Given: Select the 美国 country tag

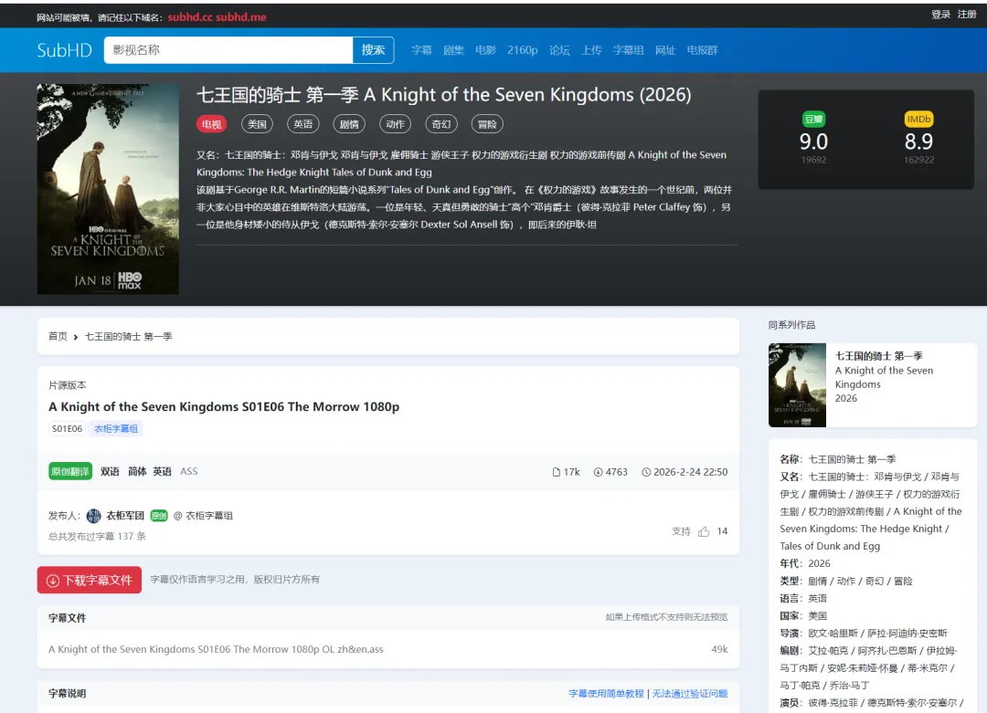Looking at the screenshot, I should click(x=257, y=124).
